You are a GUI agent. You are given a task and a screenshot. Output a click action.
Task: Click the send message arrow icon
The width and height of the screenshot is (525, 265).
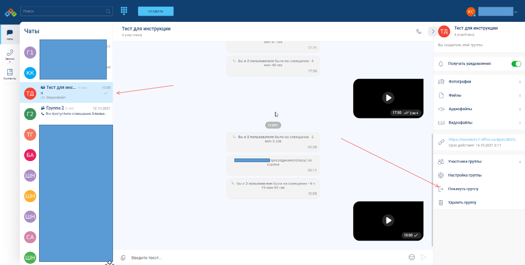(423, 257)
